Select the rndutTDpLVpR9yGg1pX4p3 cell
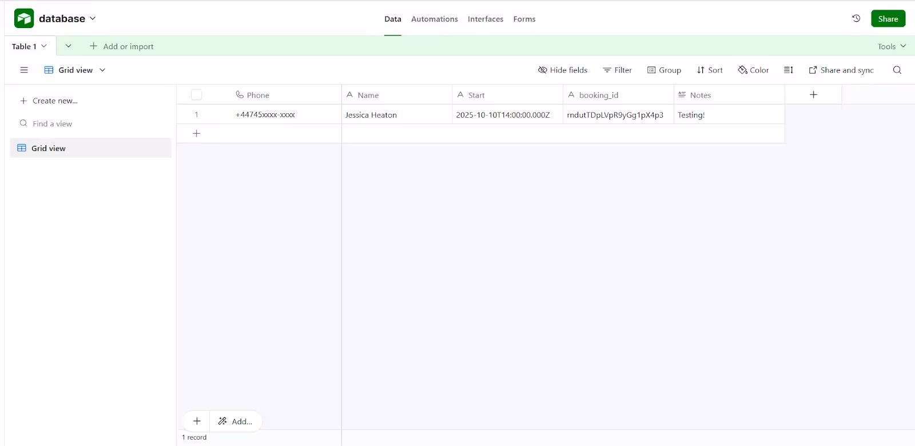This screenshot has height=446, width=915. (x=618, y=114)
